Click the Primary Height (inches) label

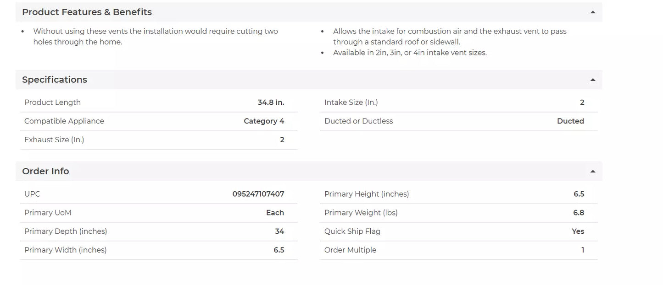(x=367, y=194)
